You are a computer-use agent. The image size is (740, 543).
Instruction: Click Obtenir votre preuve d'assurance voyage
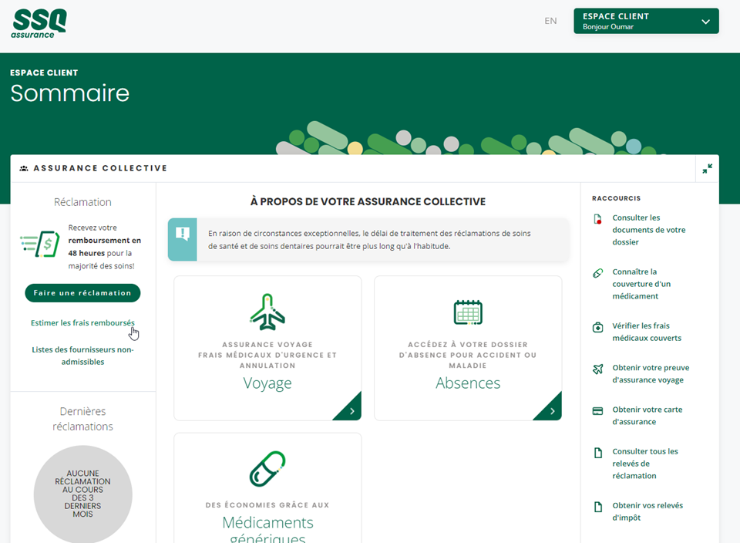tap(651, 374)
